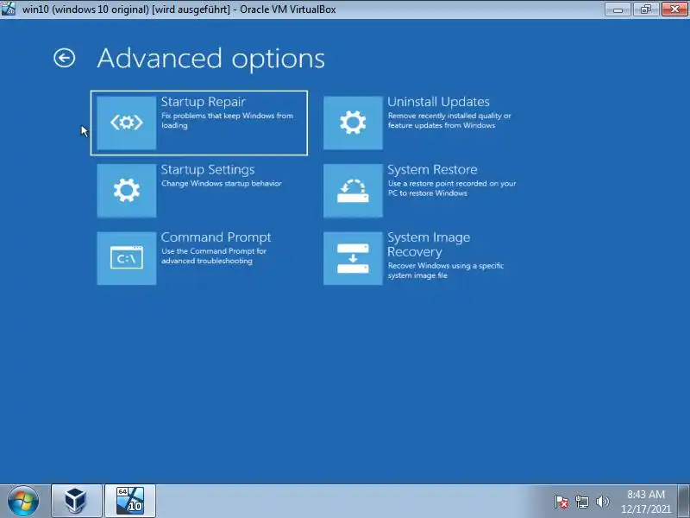
Task: Close the VirtualBox VM window
Action: click(674, 9)
